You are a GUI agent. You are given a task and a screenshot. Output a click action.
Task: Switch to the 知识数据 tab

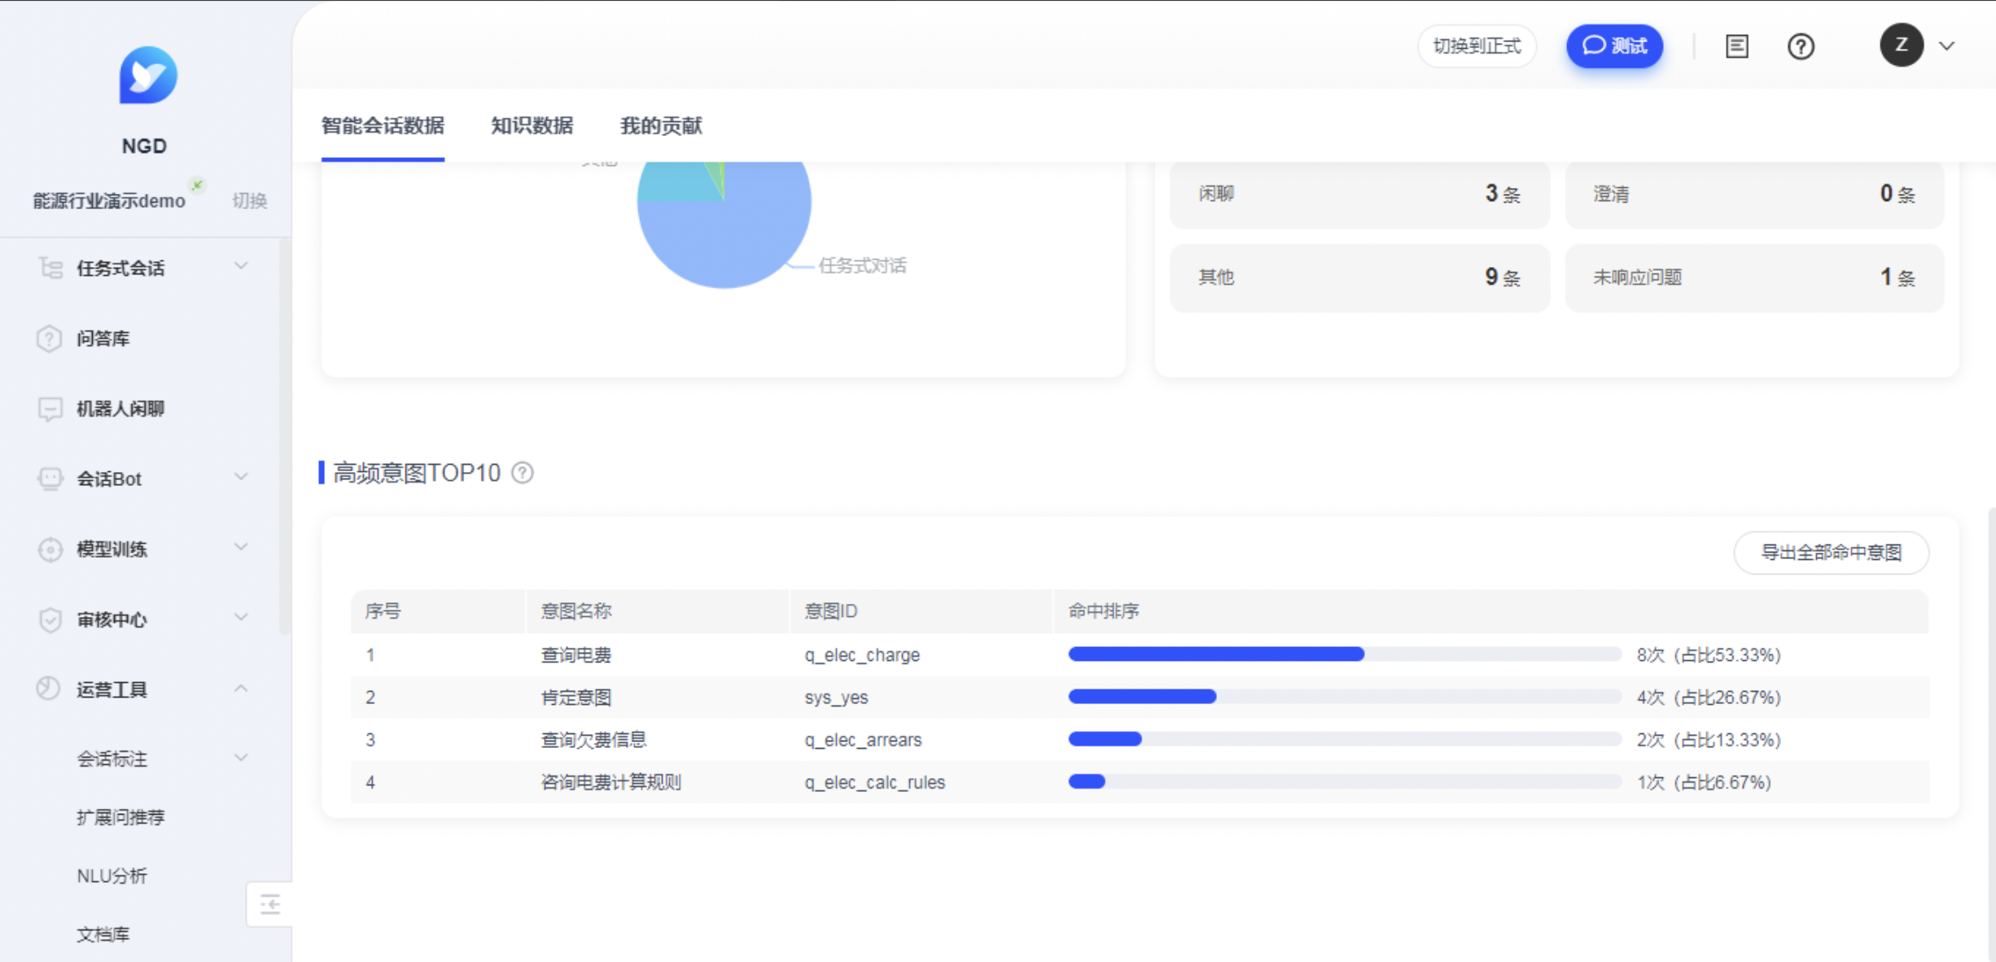532,125
